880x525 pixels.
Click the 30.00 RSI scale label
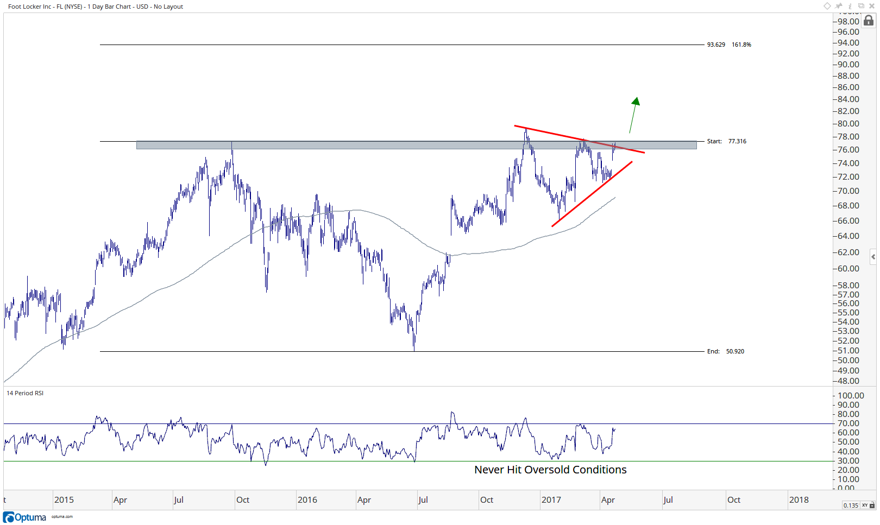[x=848, y=460]
